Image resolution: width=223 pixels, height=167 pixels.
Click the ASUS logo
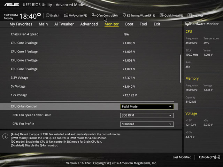click(11, 5)
